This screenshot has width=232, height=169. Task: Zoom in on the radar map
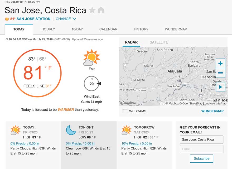[x=220, y=63]
